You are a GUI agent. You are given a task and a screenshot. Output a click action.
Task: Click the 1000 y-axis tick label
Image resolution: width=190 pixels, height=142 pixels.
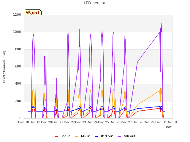(17, 32)
